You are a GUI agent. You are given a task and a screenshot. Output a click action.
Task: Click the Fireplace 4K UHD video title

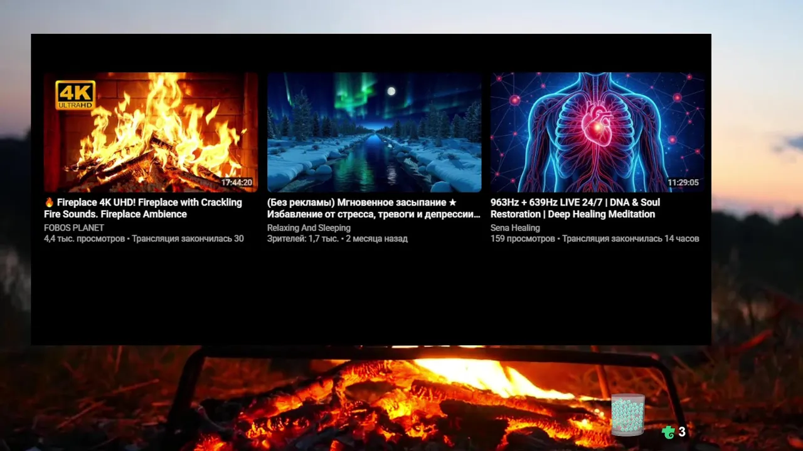pos(143,208)
